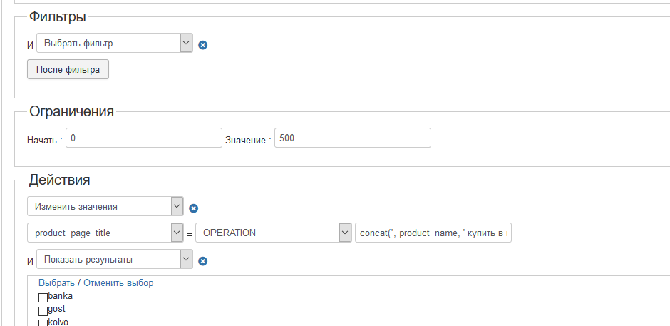Open the 'Выбрать фильтр' dropdown
This screenshot has width=670, height=326.
pos(115,44)
